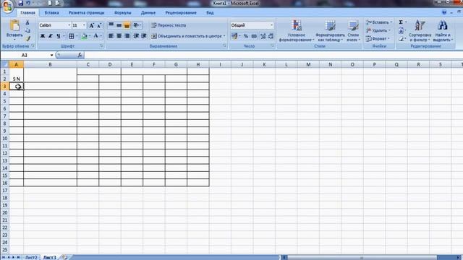
Task: Switch to the Вид tab
Action: pos(210,13)
